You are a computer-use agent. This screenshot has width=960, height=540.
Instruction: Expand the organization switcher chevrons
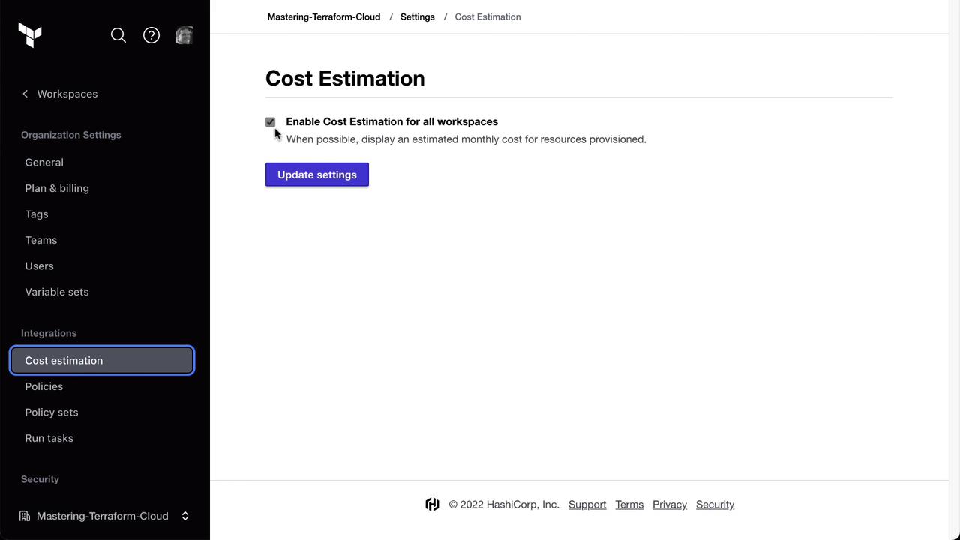tap(185, 516)
